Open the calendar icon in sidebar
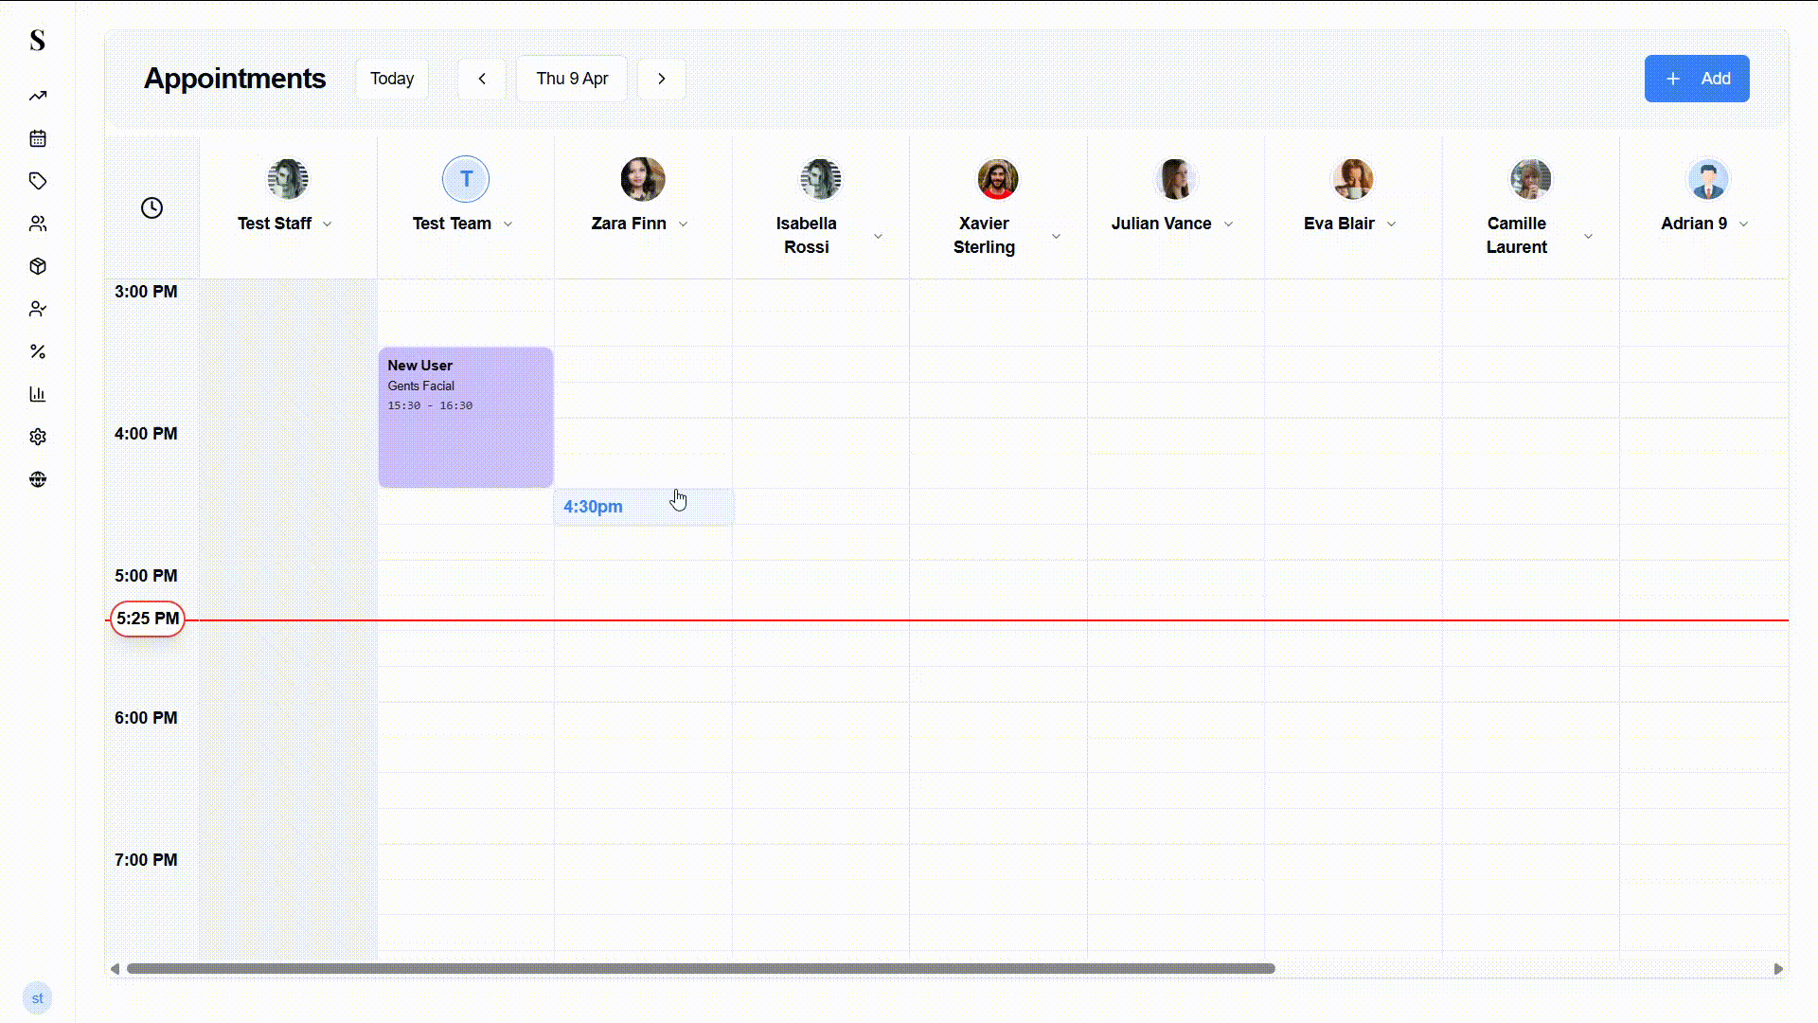Viewport: 1818px width, 1023px height. [x=38, y=138]
